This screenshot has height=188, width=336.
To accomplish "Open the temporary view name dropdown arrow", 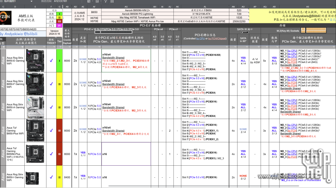I will (32, 1).
